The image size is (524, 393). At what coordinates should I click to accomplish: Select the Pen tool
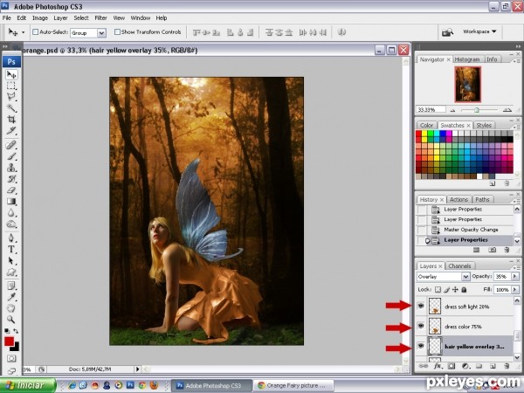coord(11,238)
